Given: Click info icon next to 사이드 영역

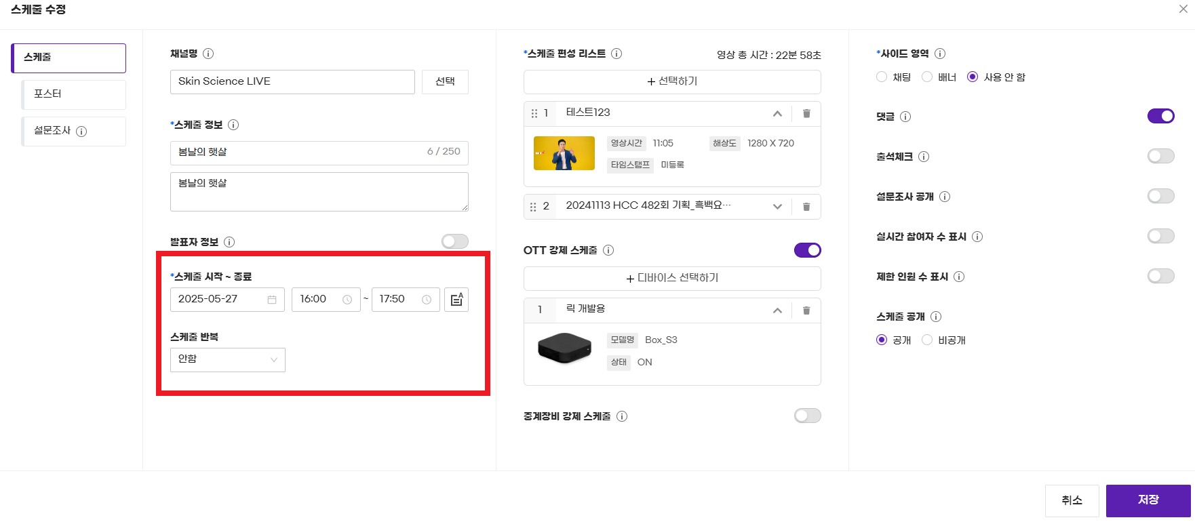Looking at the screenshot, I should [940, 54].
